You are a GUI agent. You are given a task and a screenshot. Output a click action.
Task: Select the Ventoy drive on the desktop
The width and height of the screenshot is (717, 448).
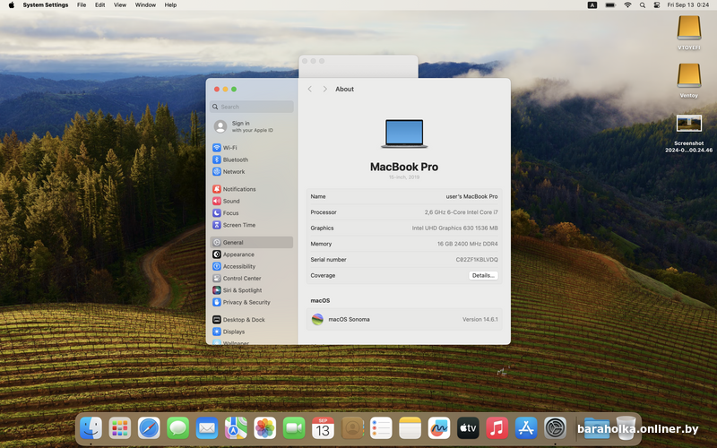(688, 81)
